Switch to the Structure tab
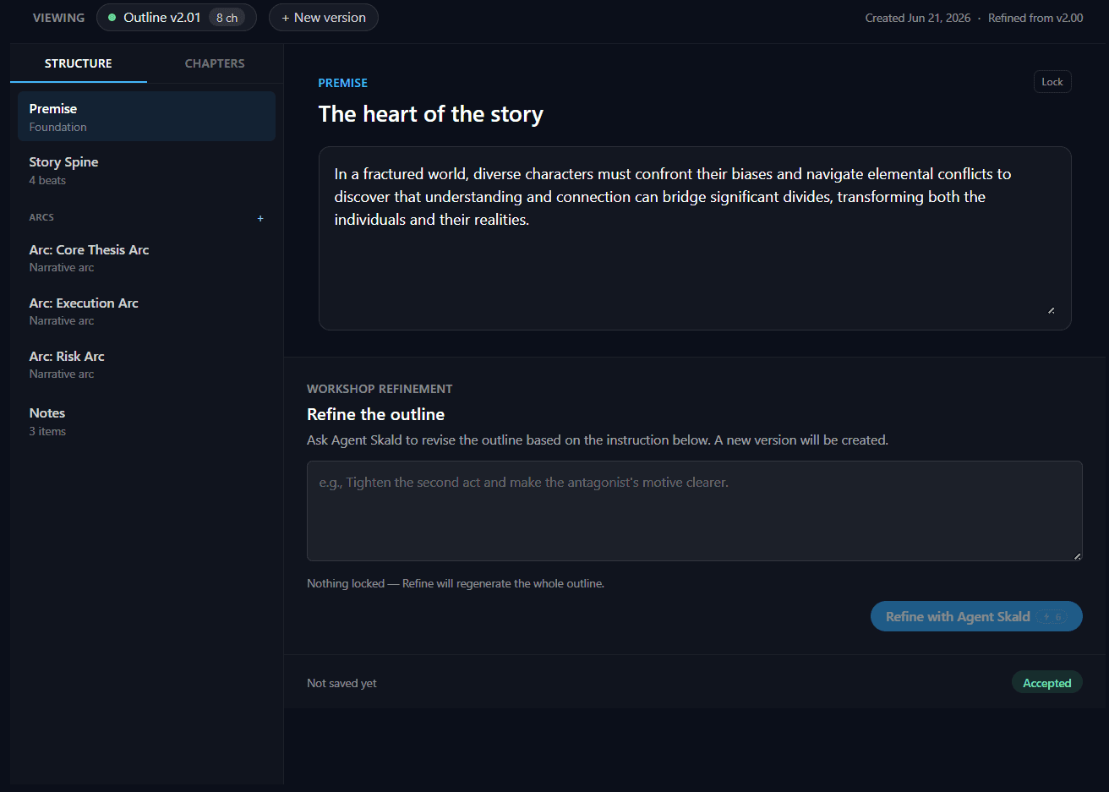Viewport: 1109px width, 792px height. coord(79,63)
